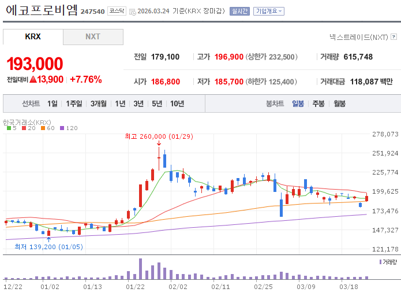The width and height of the screenshot is (401, 296).
Task: Click the stock name 에코프로비엠
Action: tap(42, 10)
